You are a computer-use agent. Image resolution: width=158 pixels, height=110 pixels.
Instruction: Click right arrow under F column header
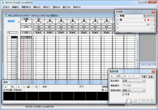point(109,22)
